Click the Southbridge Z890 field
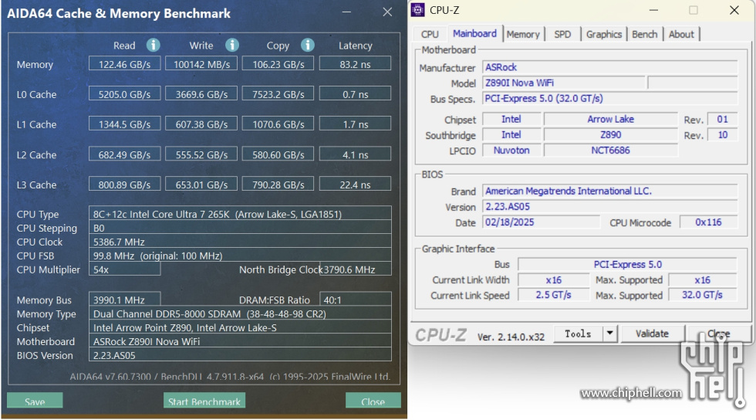The width and height of the screenshot is (756, 420). [x=610, y=134]
